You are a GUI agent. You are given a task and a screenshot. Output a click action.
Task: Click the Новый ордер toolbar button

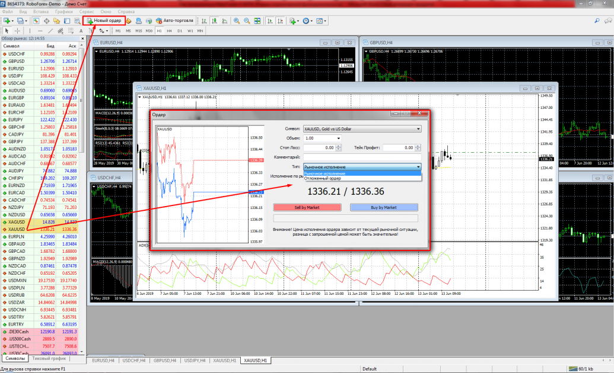(x=104, y=21)
